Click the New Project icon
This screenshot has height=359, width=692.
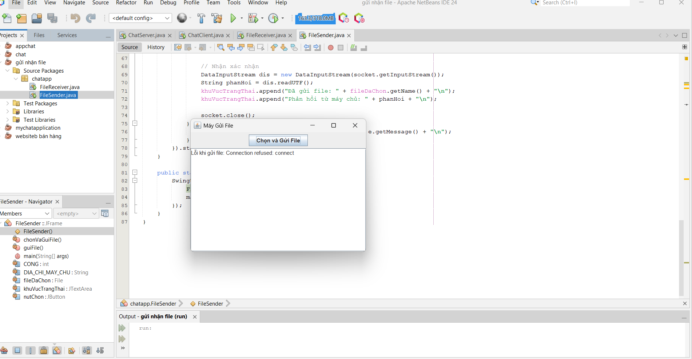(x=21, y=18)
